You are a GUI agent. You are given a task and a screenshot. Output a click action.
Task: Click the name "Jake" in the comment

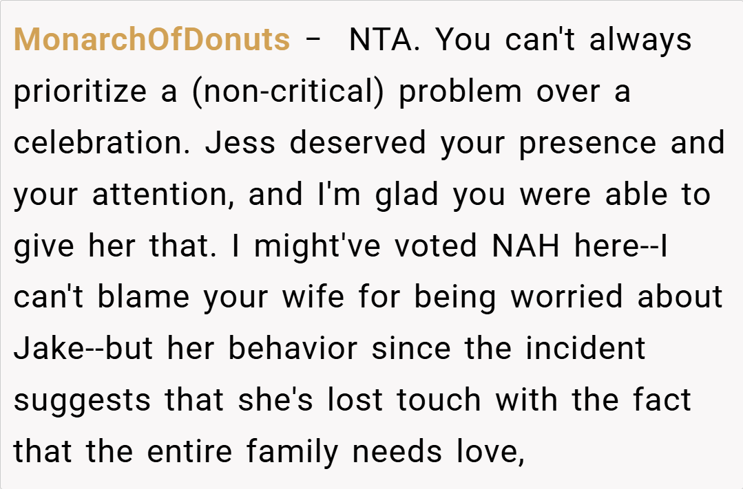(47, 349)
